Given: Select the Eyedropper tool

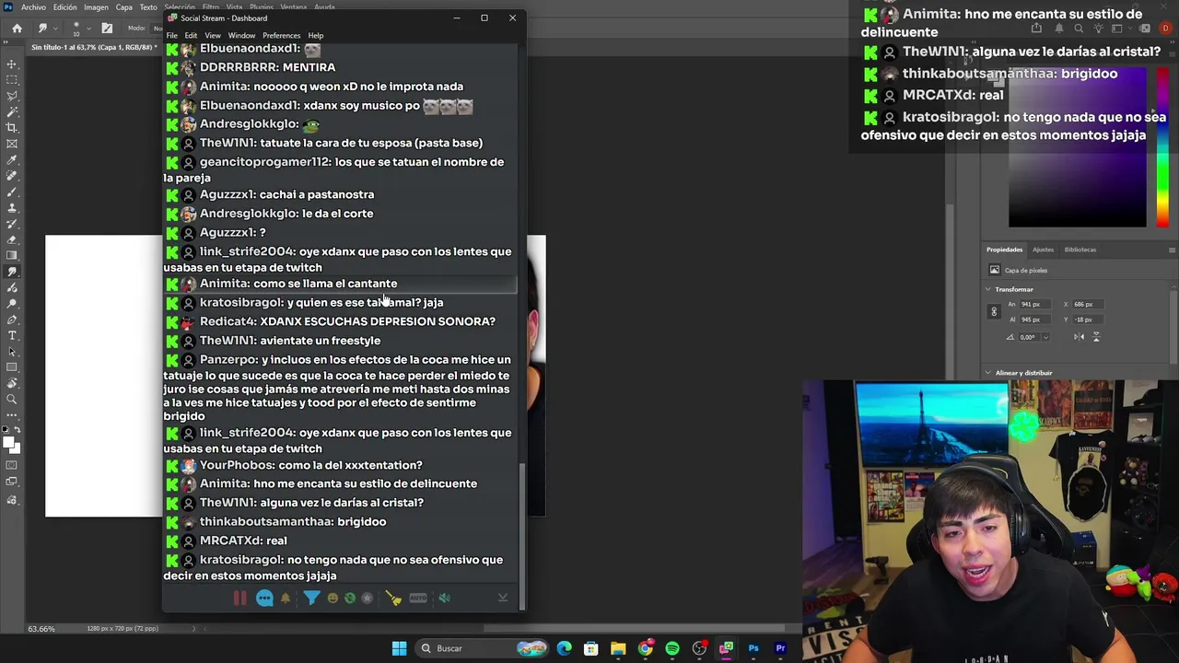Looking at the screenshot, I should (x=12, y=160).
